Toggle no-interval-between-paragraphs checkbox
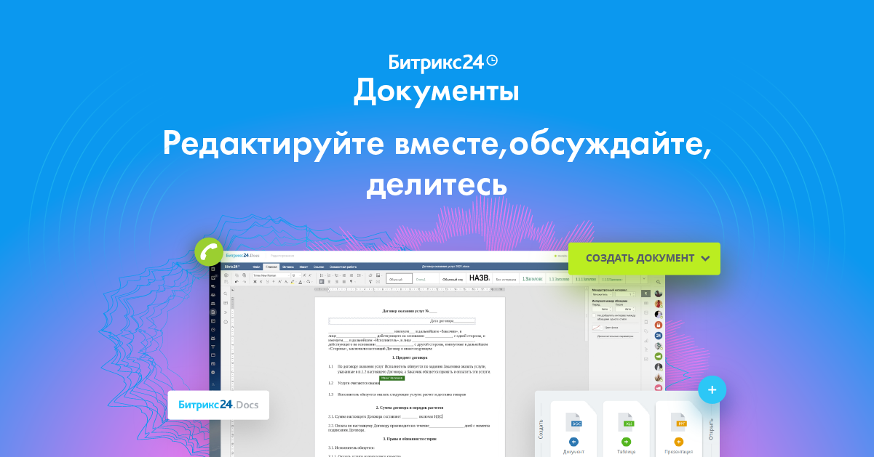Screen dimensions: 874x457 point(594,315)
